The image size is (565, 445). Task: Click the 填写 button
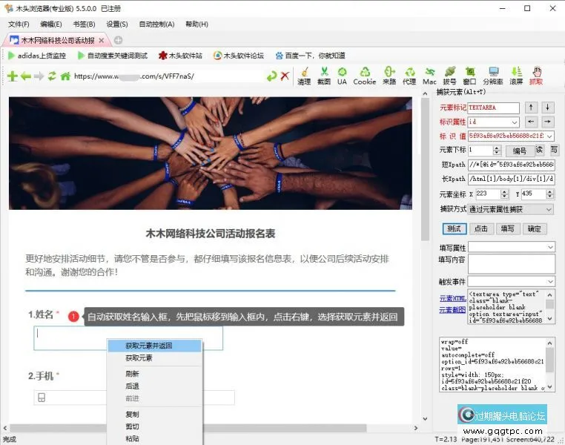[x=508, y=229]
